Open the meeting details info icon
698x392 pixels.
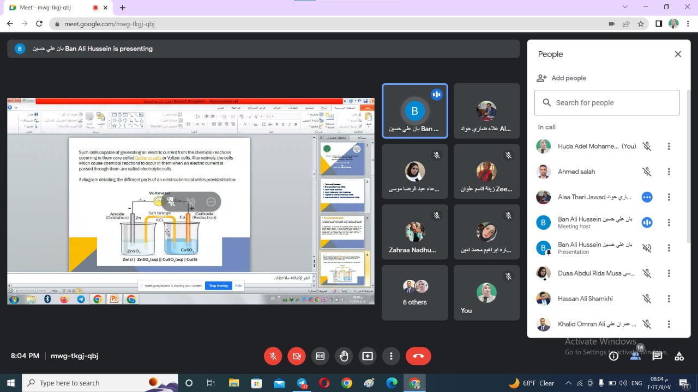tap(613, 356)
